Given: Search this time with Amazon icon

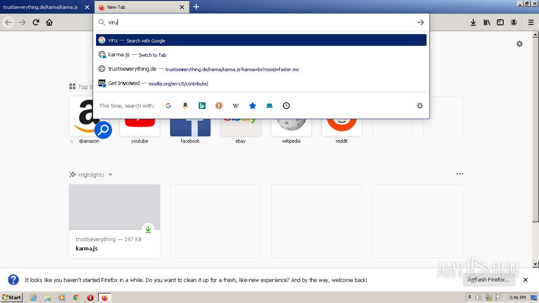Looking at the screenshot, I should click(185, 106).
